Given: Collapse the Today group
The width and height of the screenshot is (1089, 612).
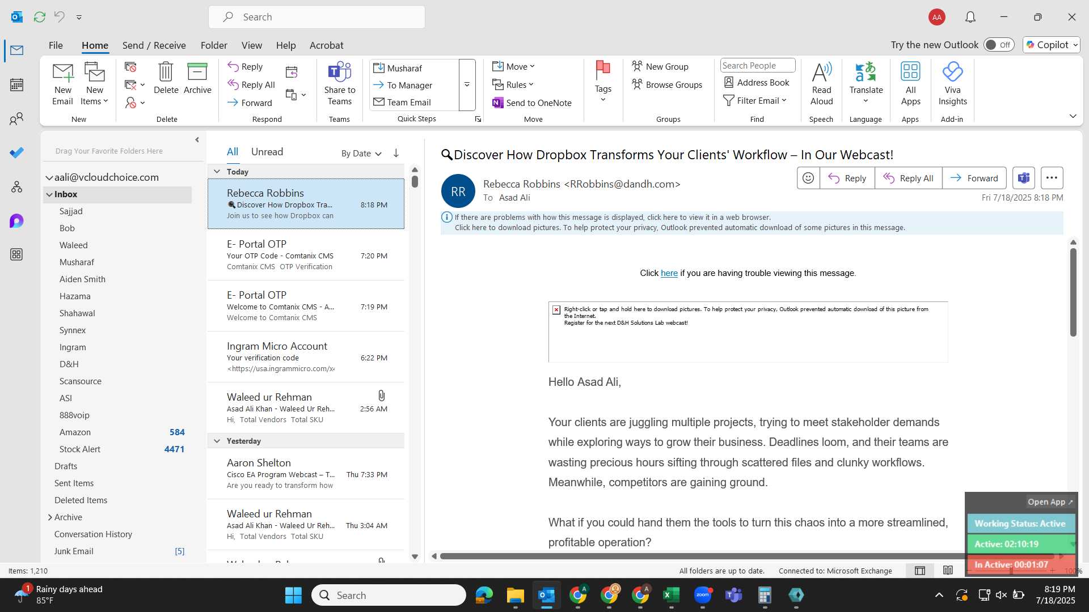Looking at the screenshot, I should (x=217, y=172).
